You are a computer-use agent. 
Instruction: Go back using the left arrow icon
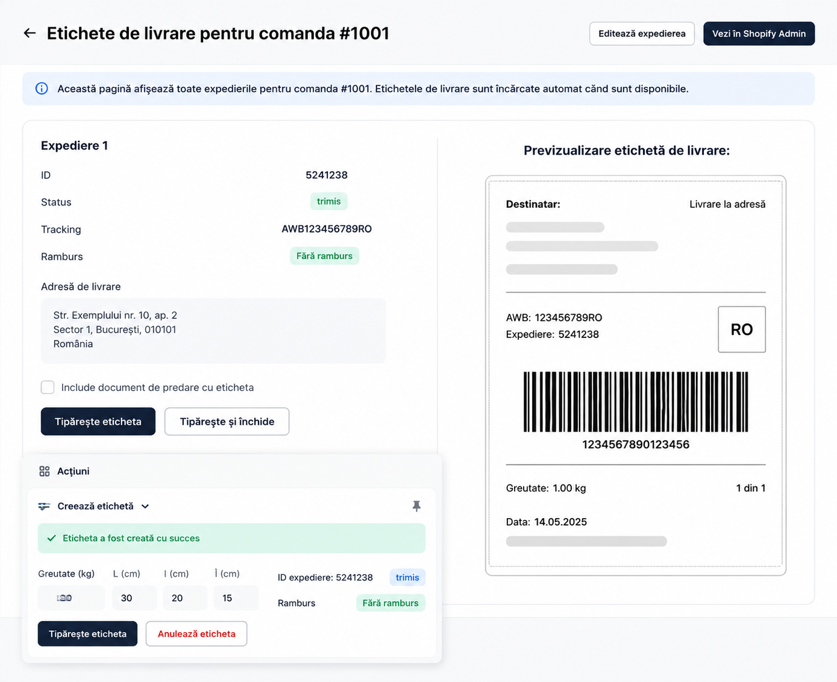(30, 33)
